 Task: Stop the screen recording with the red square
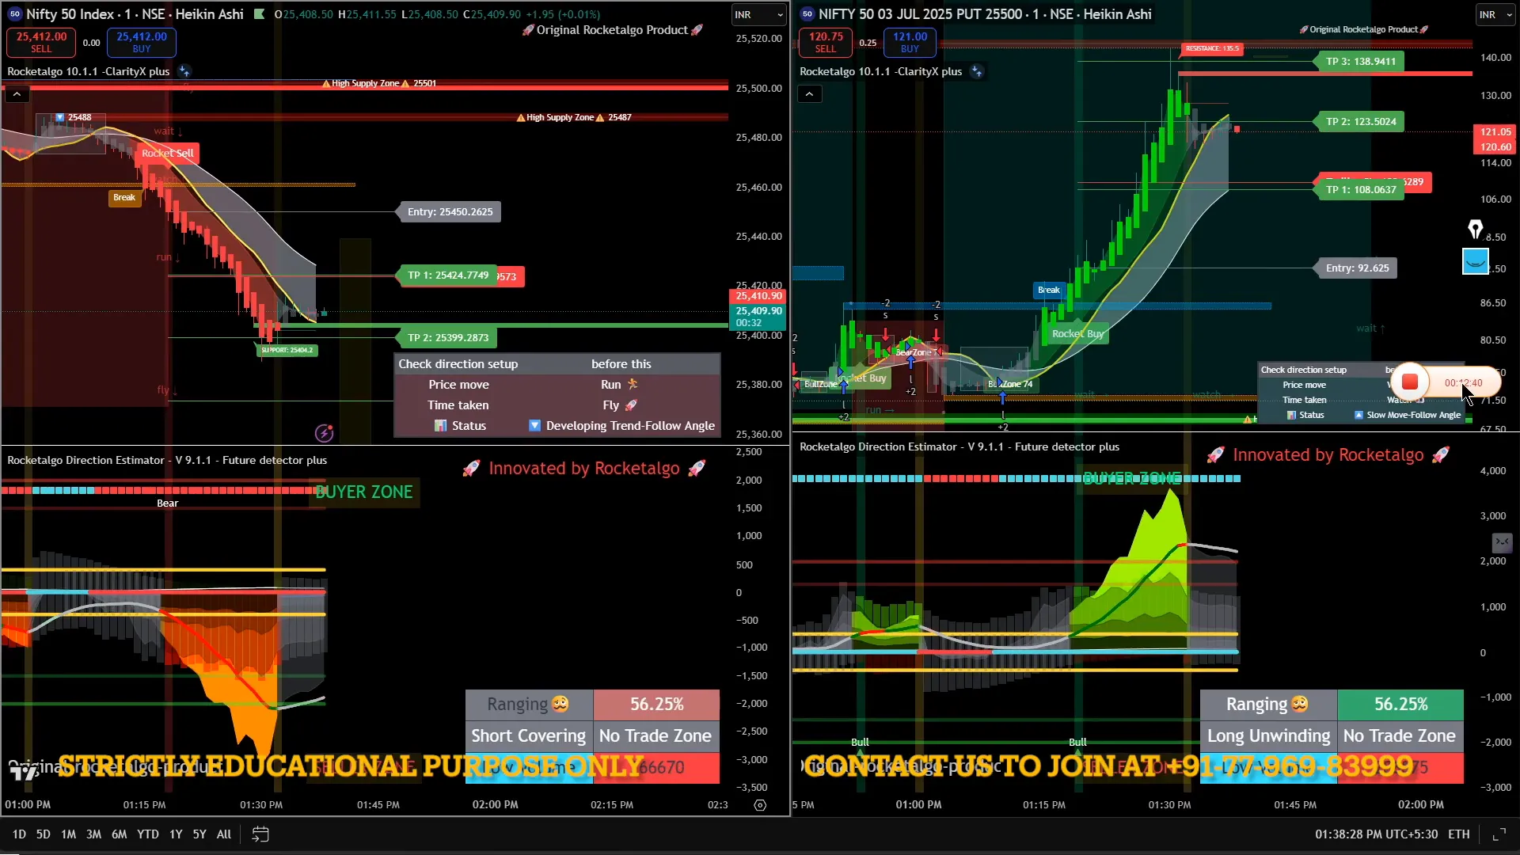[1410, 382]
